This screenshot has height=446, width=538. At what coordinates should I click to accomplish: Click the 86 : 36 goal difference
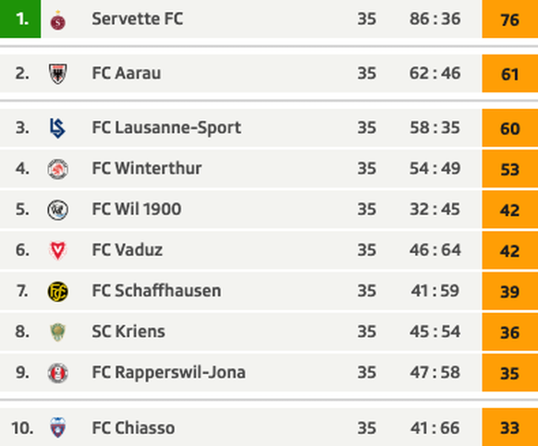(434, 18)
